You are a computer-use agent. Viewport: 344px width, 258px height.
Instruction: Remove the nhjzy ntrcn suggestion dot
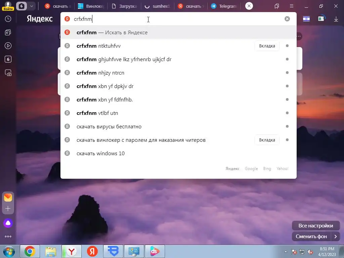(287, 73)
